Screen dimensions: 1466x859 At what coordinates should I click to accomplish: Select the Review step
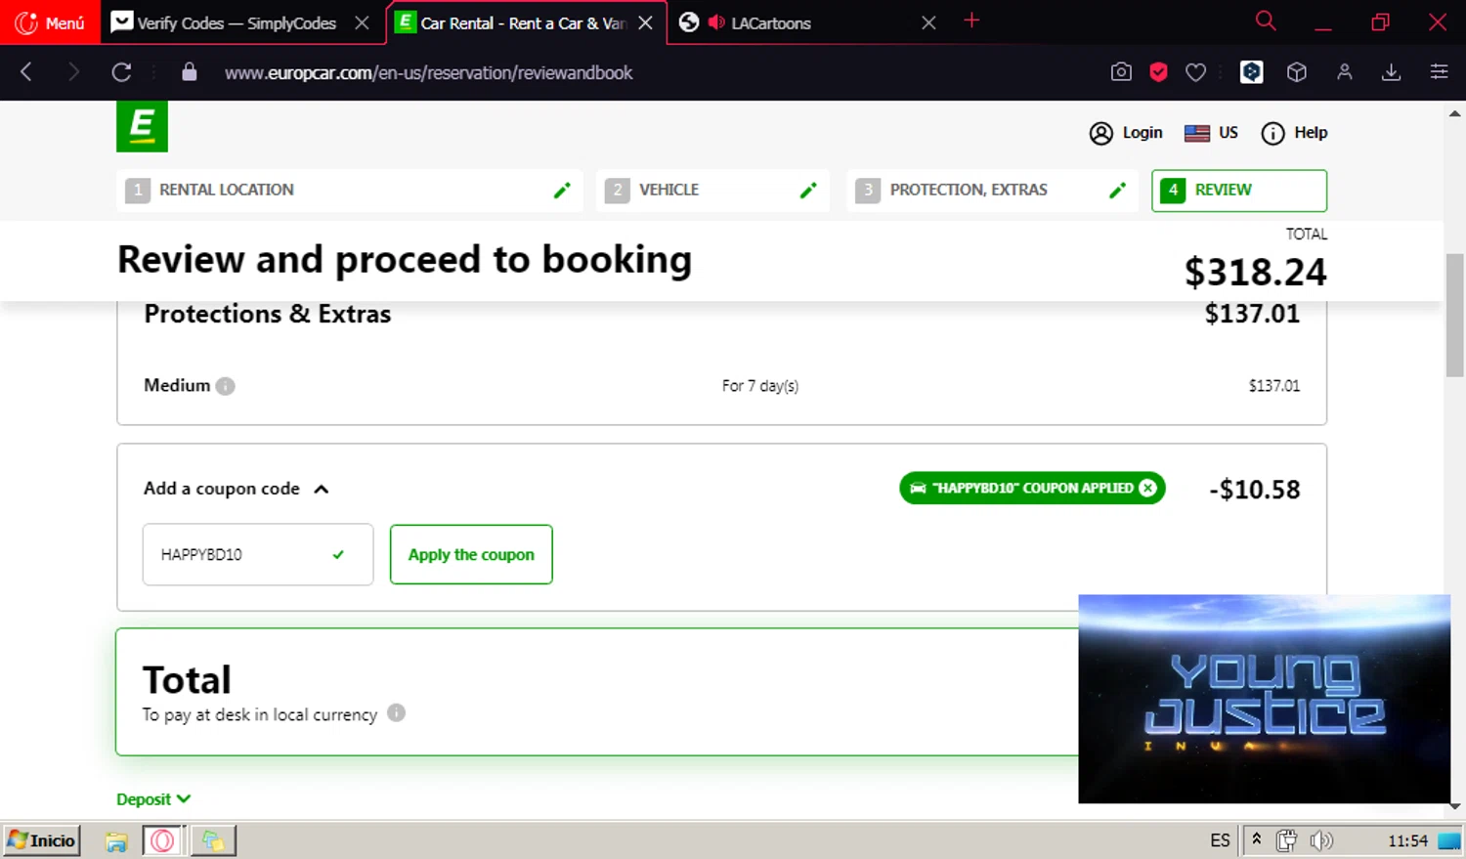click(x=1239, y=191)
